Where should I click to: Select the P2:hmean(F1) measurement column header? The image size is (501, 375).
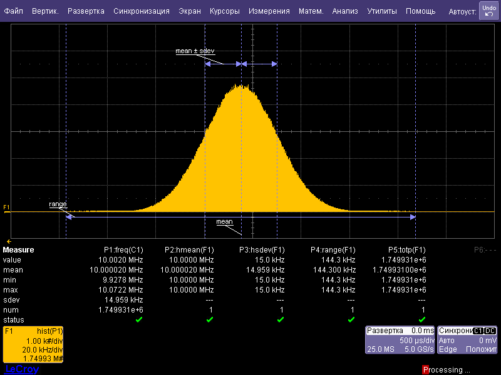189,250
